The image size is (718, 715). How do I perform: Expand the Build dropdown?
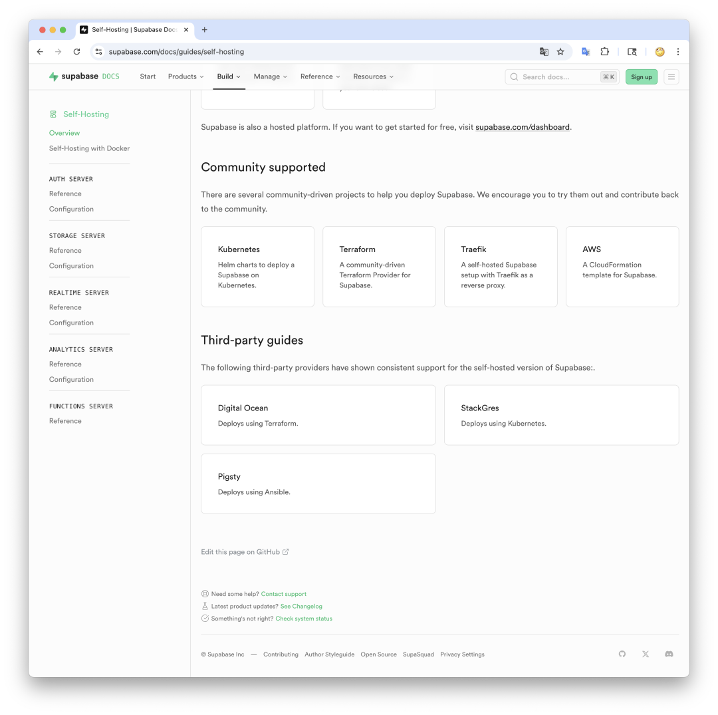229,76
